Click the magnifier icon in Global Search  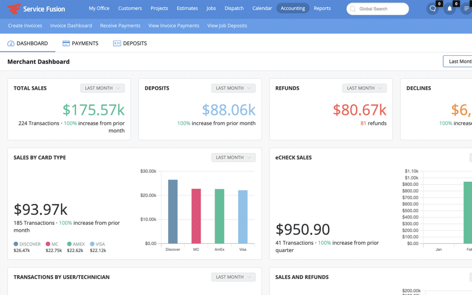click(x=353, y=9)
